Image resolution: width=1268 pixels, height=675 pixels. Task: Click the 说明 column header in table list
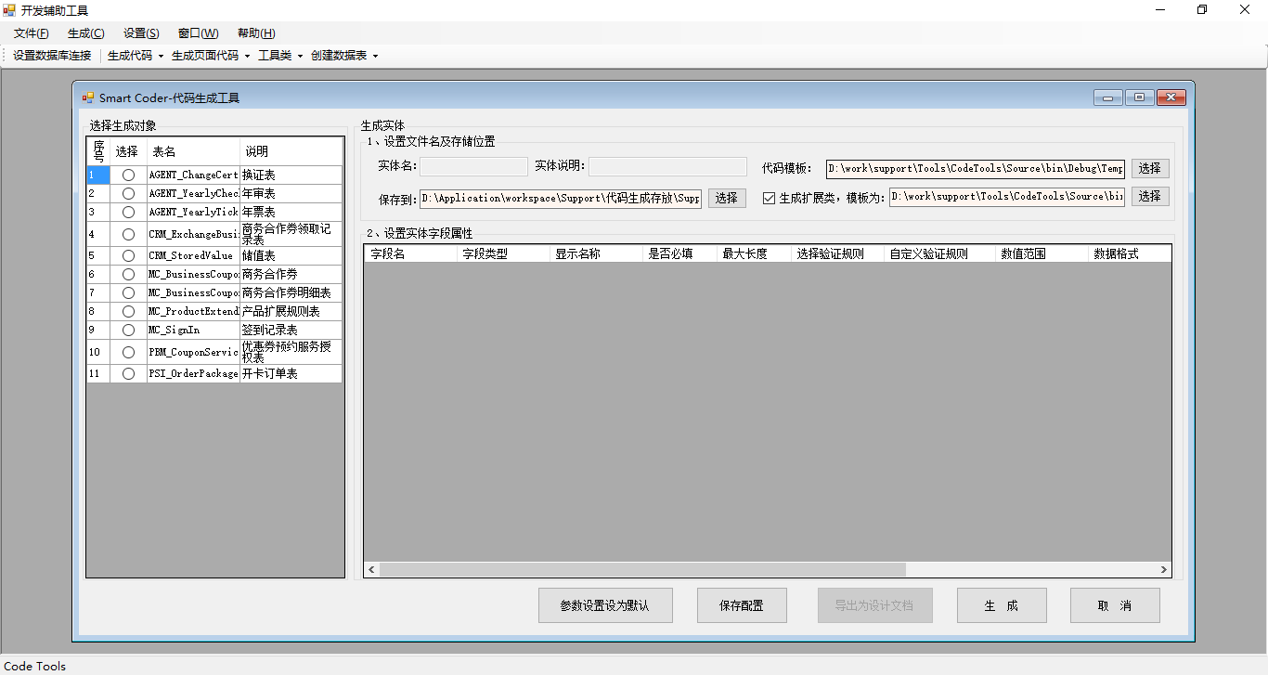pyautogui.click(x=291, y=151)
